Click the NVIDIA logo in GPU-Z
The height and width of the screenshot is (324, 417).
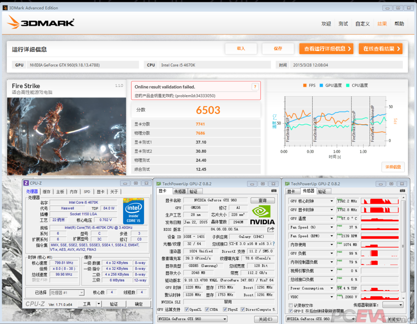(262, 215)
